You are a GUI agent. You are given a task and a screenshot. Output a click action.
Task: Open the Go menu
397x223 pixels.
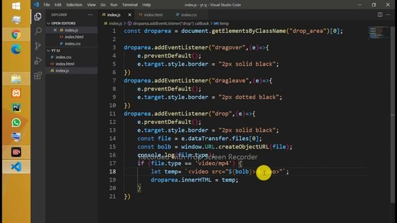pos(103,5)
